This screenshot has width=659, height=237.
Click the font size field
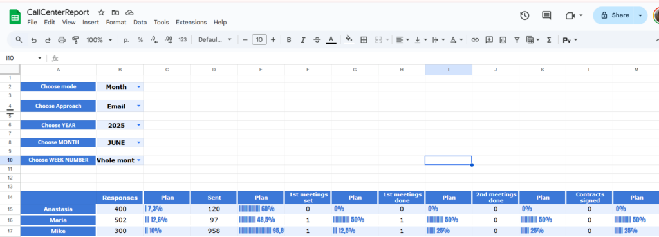coord(259,40)
